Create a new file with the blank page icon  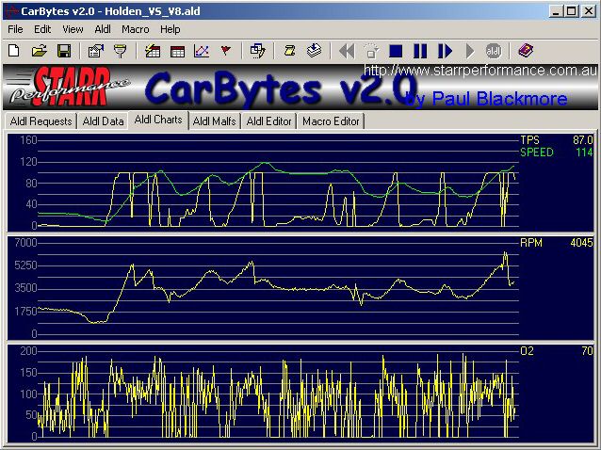click(14, 51)
